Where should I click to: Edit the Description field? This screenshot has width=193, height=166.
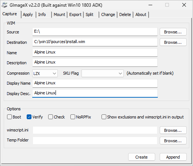[95, 63]
